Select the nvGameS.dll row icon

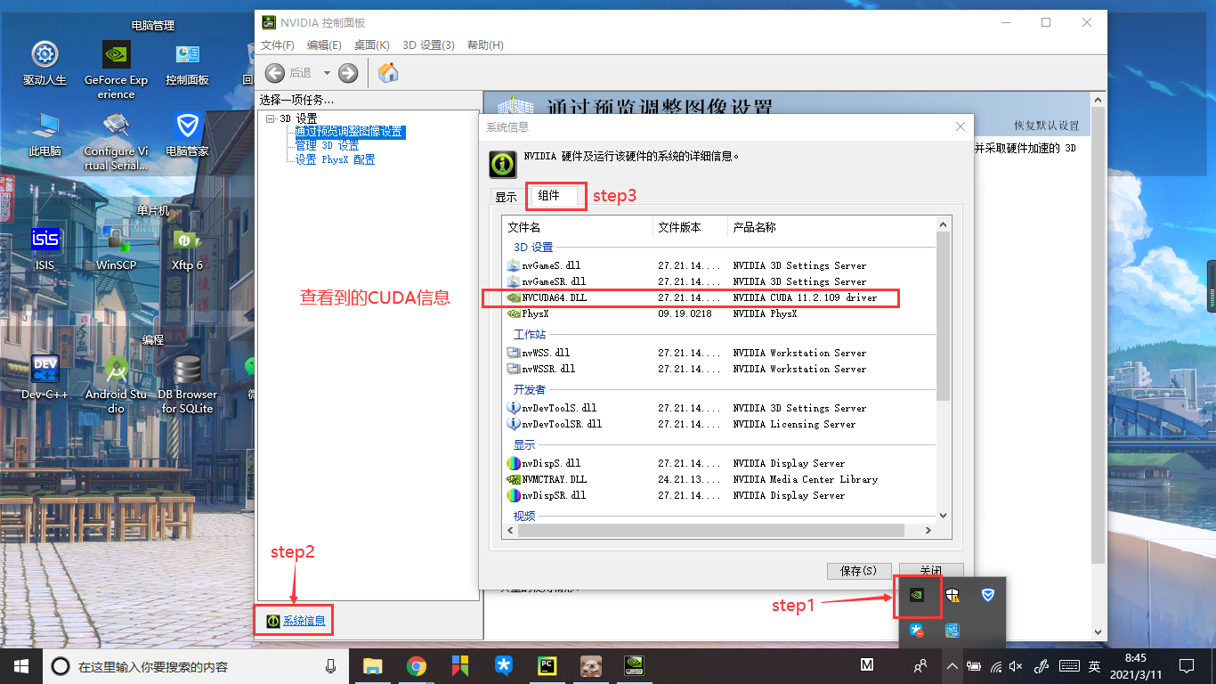tap(514, 265)
